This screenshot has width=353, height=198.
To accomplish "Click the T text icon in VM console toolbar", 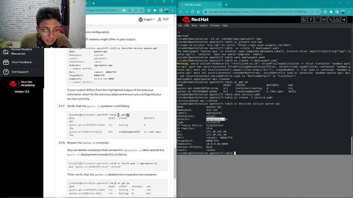I will coord(311,20).
